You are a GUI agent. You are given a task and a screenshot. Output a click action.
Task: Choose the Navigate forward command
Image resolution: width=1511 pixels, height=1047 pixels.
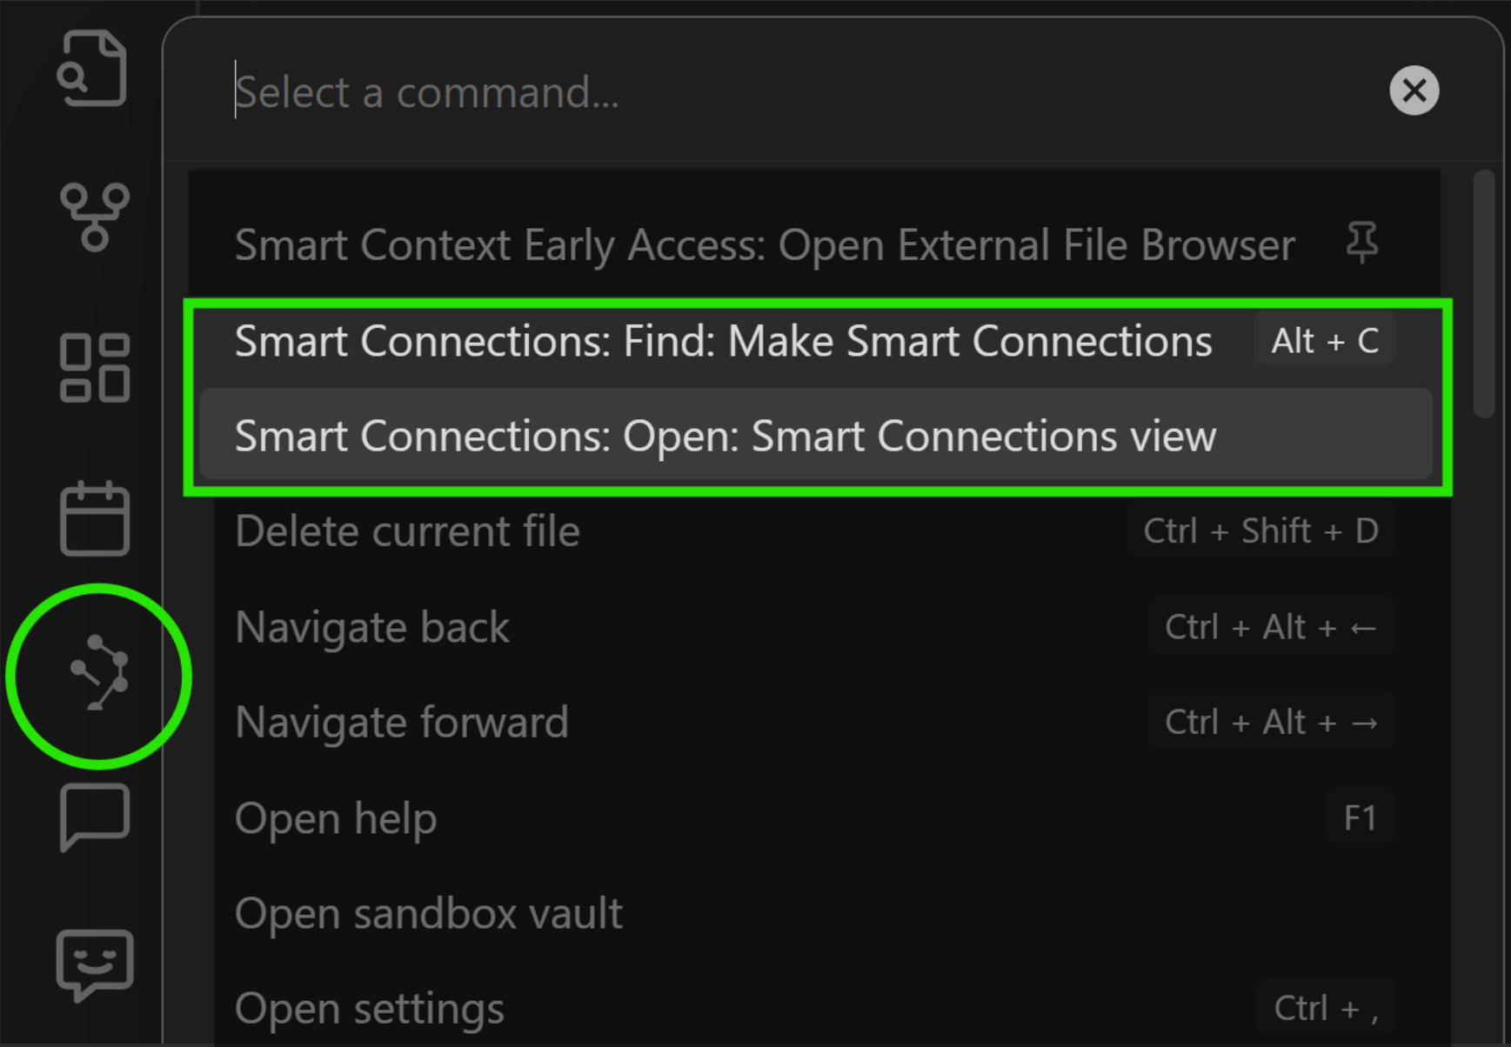[x=816, y=722]
